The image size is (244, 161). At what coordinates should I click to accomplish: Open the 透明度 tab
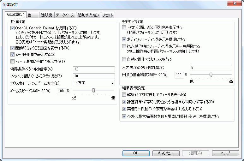point(46,15)
